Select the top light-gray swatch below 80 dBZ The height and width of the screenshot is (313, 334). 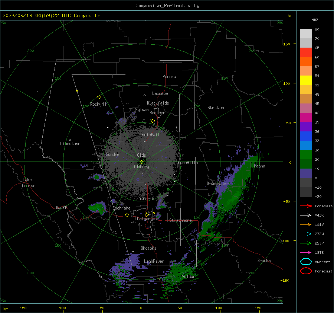306,33
